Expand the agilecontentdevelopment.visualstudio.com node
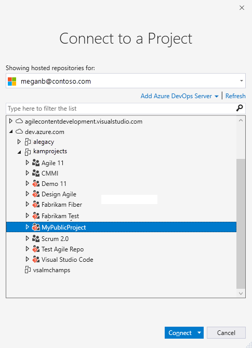Screen dimensions: 252x348 pos(10,121)
